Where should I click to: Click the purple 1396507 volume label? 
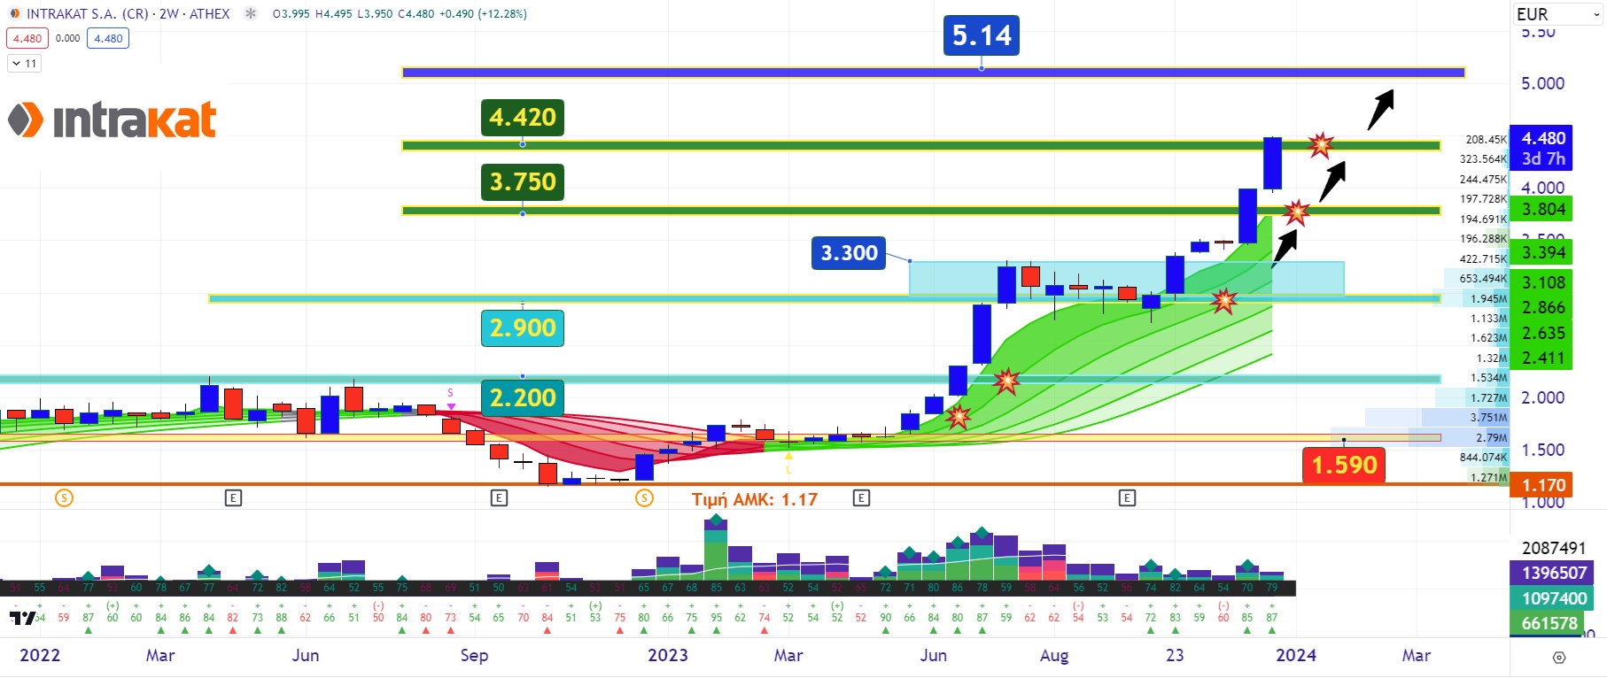[x=1554, y=573]
